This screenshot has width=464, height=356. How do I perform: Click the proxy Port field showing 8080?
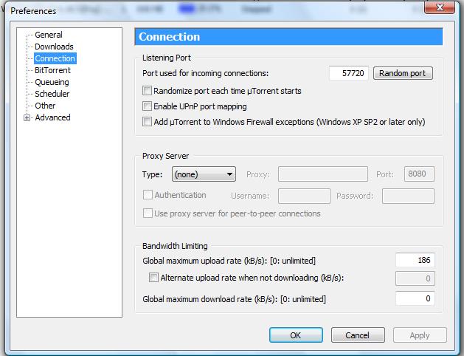coord(419,174)
